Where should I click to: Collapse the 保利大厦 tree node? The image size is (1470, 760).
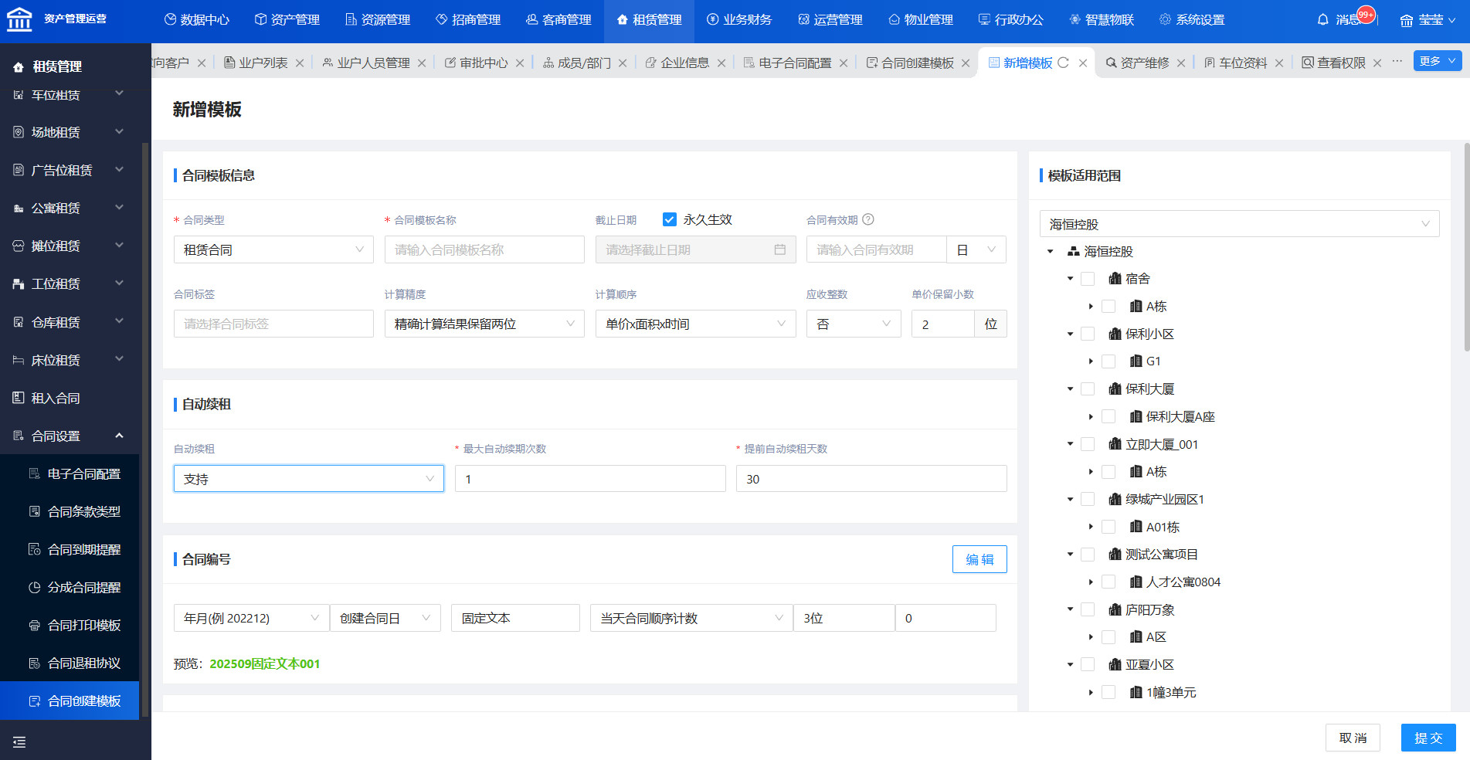1070,389
